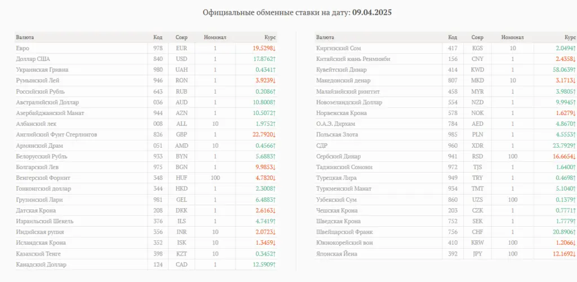This screenshot has width=577, height=282.
Task: Select the Китайский юань Ренминби row
Action: (446, 59)
